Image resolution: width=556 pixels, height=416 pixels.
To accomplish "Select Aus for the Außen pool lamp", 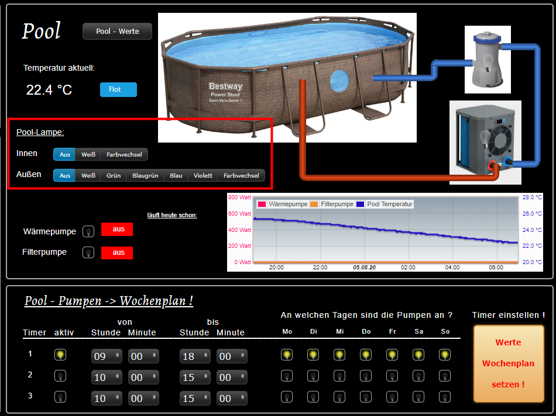I will point(64,175).
